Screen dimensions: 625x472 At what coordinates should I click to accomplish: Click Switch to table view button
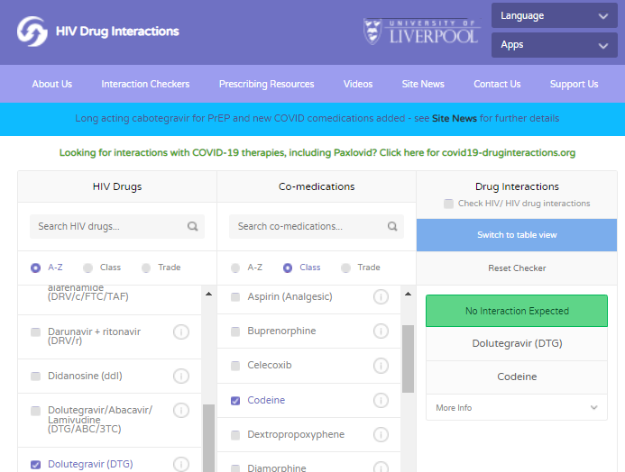pyautogui.click(x=517, y=235)
